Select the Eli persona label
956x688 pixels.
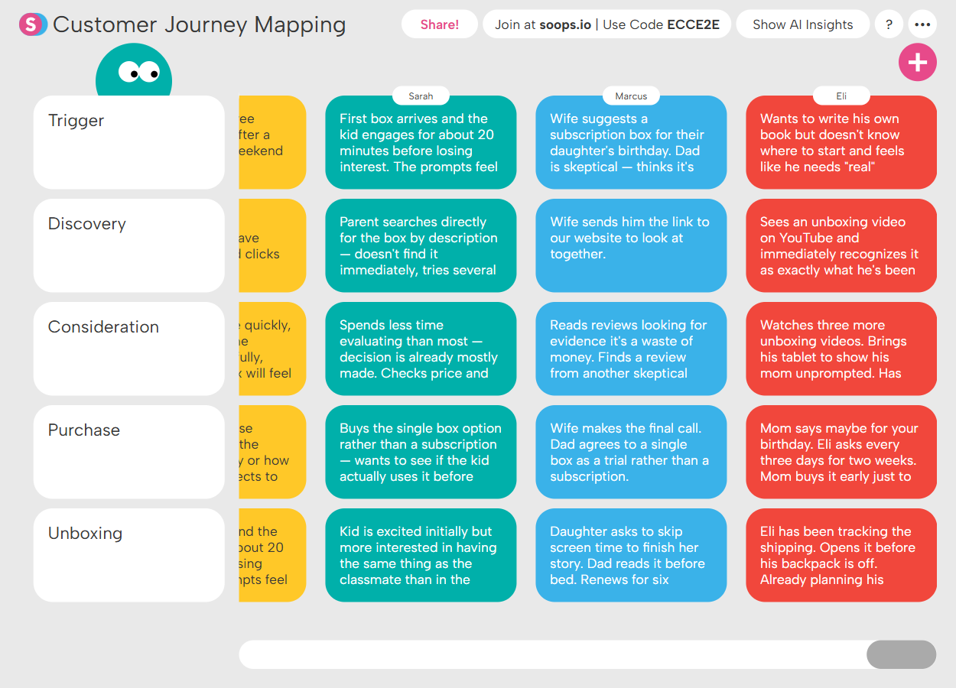click(841, 96)
